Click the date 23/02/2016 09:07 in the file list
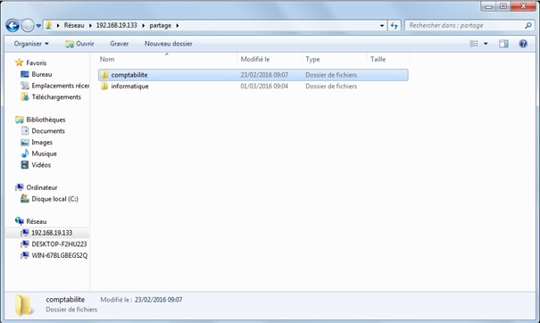Image resolution: width=540 pixels, height=323 pixels. tap(264, 75)
